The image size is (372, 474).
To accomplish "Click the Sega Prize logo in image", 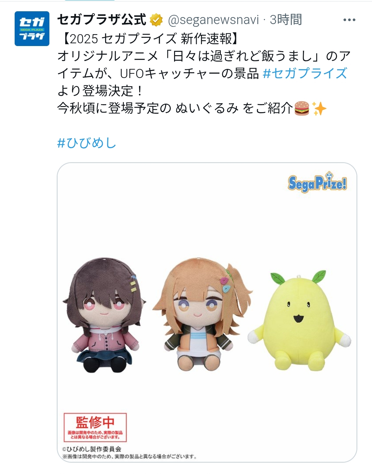I will [317, 182].
